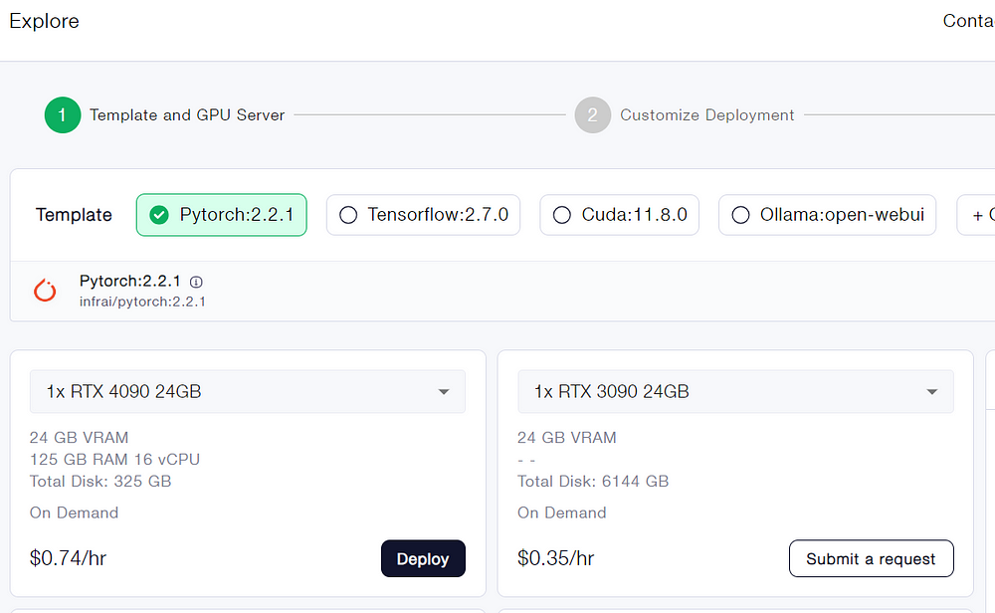Deploy the RTX 4090 server
Screen dimensions: 995x613
(423, 558)
